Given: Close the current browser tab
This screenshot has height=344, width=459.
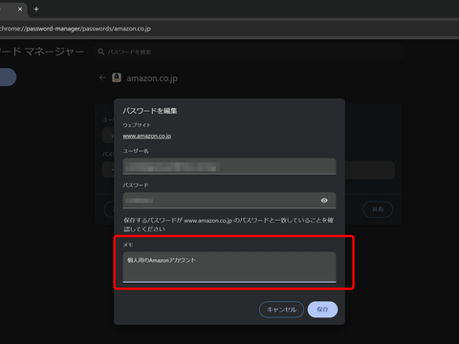Looking at the screenshot, I should click(x=20, y=10).
